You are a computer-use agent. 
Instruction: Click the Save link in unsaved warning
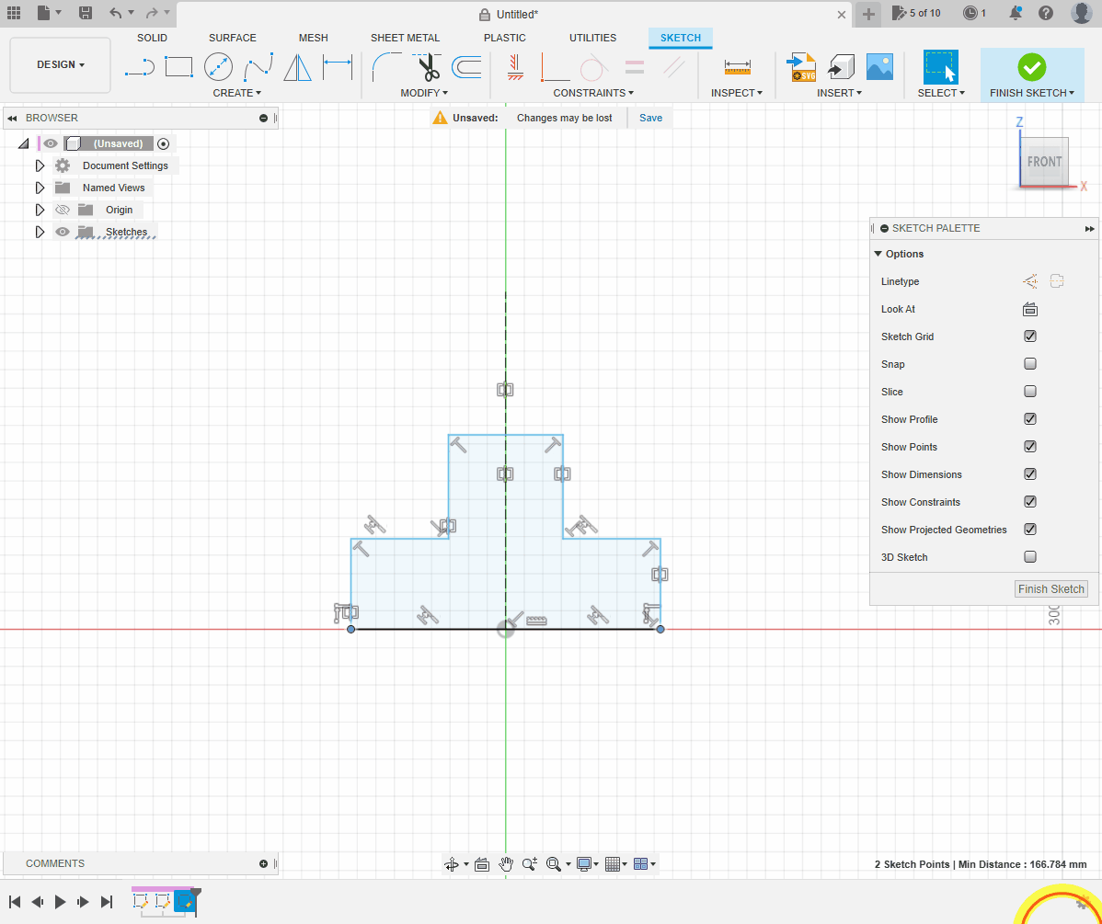pyautogui.click(x=650, y=118)
